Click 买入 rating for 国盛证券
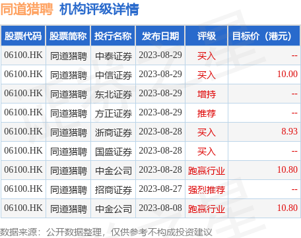Viewport: 301px width, 238px height. (x=207, y=152)
